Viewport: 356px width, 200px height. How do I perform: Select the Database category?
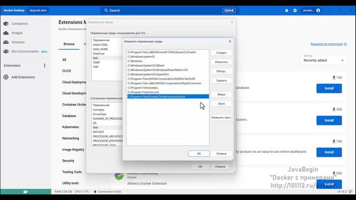[x=69, y=116]
